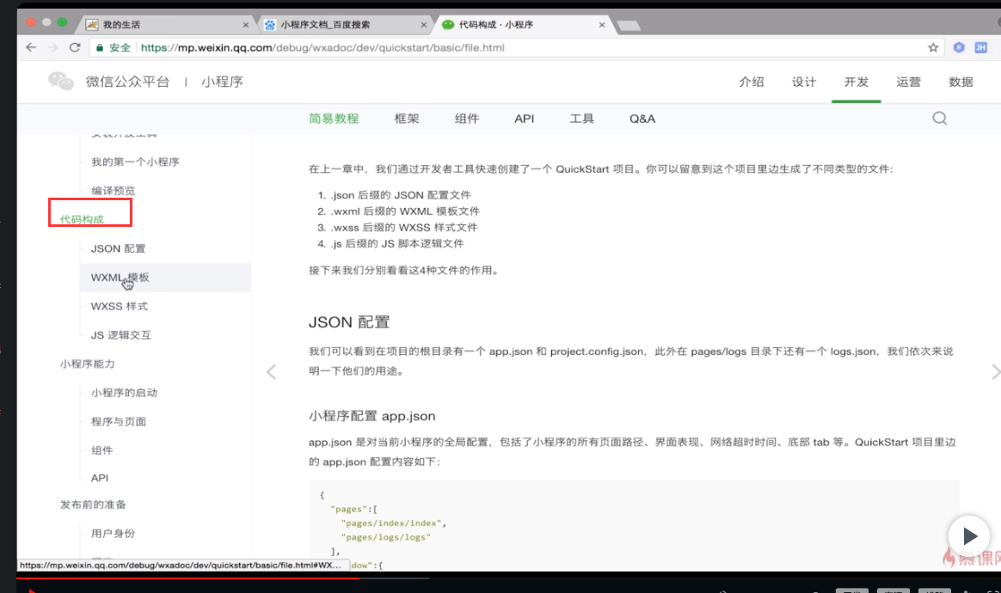This screenshot has height=593, width=1001.
Task: Open the 开发 top navigation item
Action: coord(856,82)
